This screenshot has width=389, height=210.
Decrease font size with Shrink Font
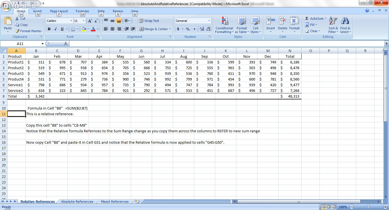coord(96,21)
